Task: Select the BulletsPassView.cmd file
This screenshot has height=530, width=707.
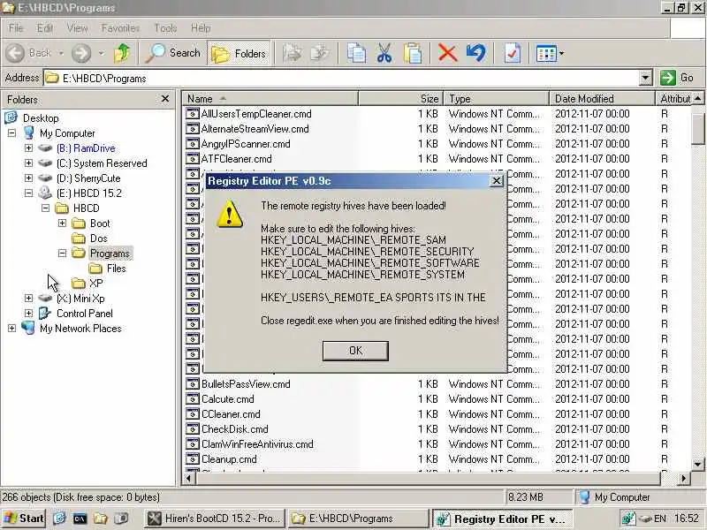Action: click(x=246, y=384)
